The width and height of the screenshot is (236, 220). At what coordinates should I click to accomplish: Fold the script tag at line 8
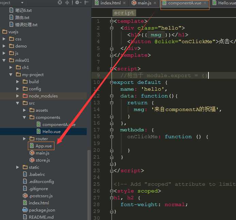(112, 69)
